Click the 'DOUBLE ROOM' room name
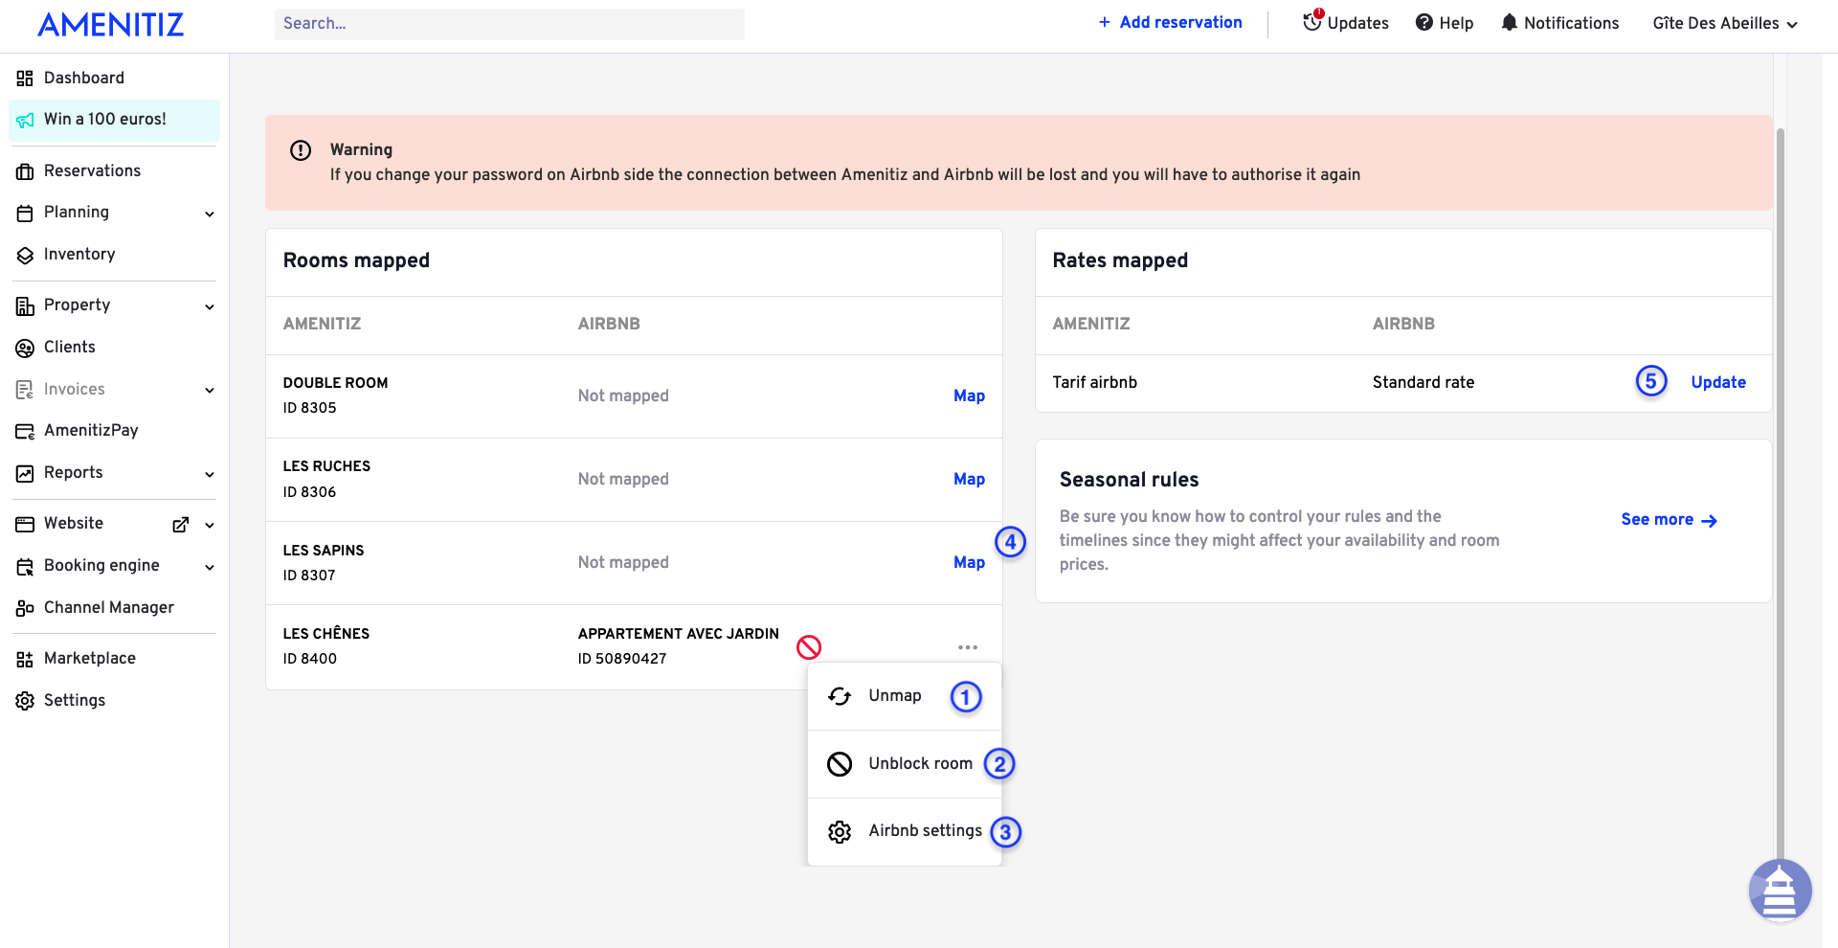The image size is (1838, 948). tap(336, 383)
